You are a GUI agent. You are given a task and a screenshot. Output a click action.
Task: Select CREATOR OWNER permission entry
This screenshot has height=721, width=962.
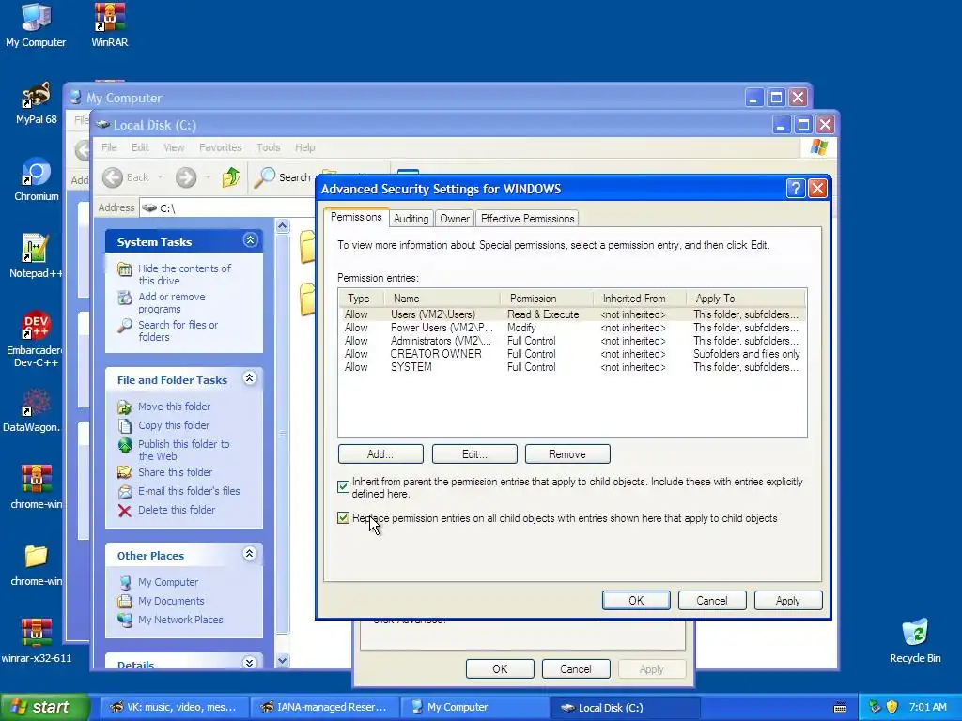click(x=572, y=354)
